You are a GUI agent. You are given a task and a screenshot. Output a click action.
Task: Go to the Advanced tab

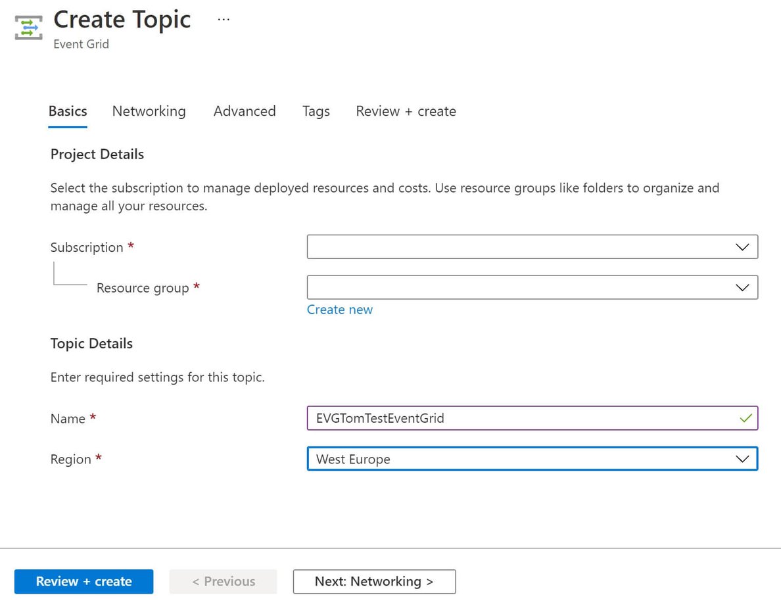click(x=245, y=111)
